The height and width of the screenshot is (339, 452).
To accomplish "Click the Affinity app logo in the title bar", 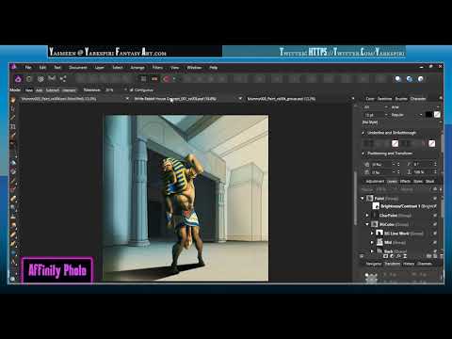I will (13, 67).
